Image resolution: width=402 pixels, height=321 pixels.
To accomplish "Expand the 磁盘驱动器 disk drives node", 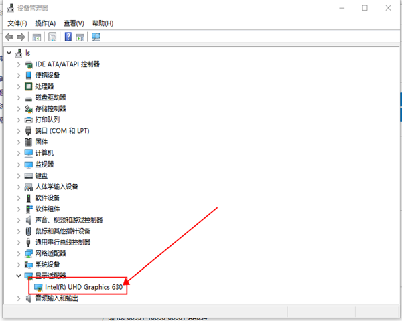I will [x=18, y=98].
